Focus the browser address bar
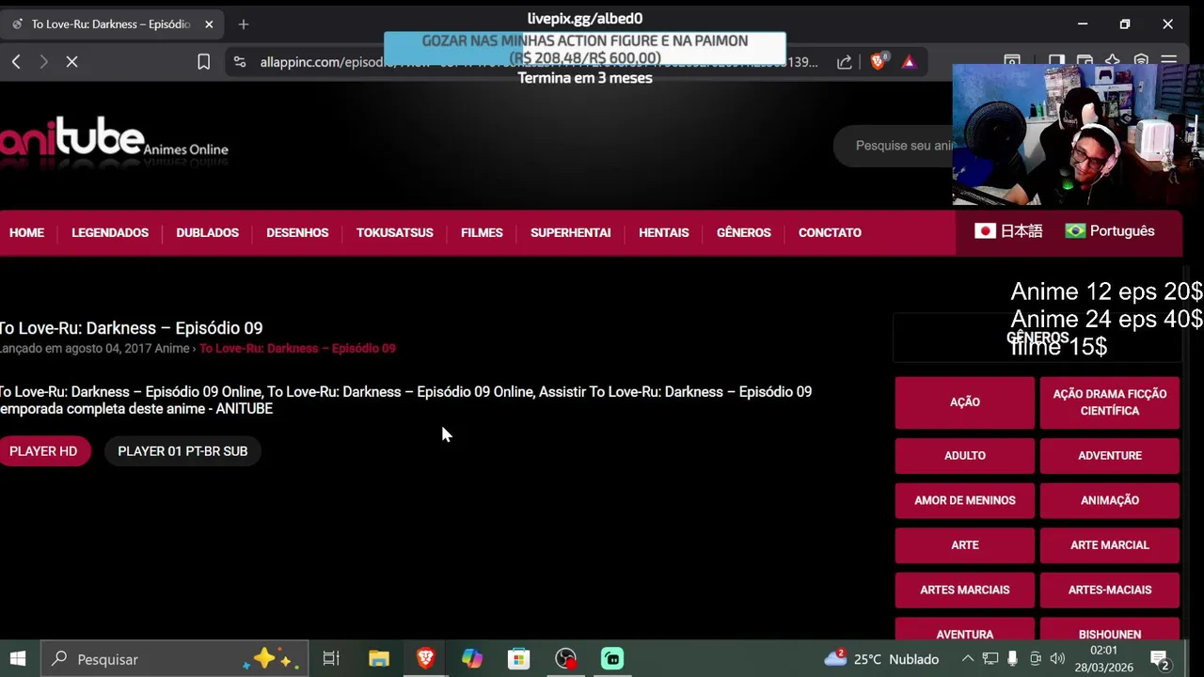Screen dimensions: 1204x677 (x=538, y=62)
